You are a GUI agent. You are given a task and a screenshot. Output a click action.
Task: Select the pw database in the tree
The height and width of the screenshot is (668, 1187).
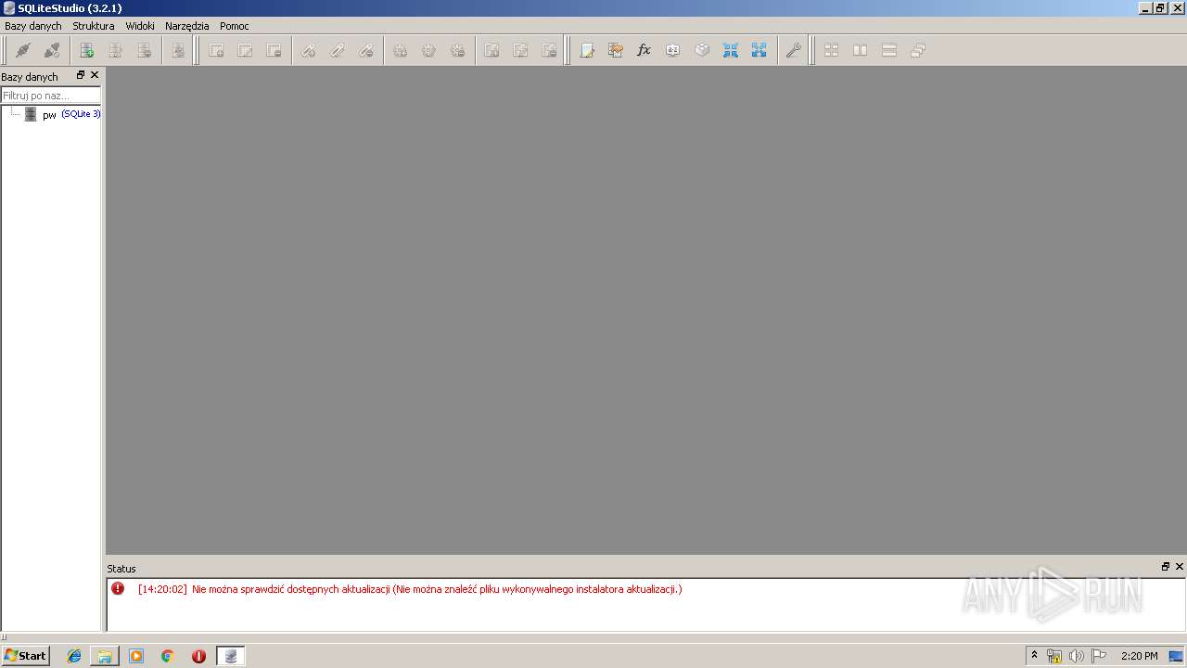(x=49, y=115)
